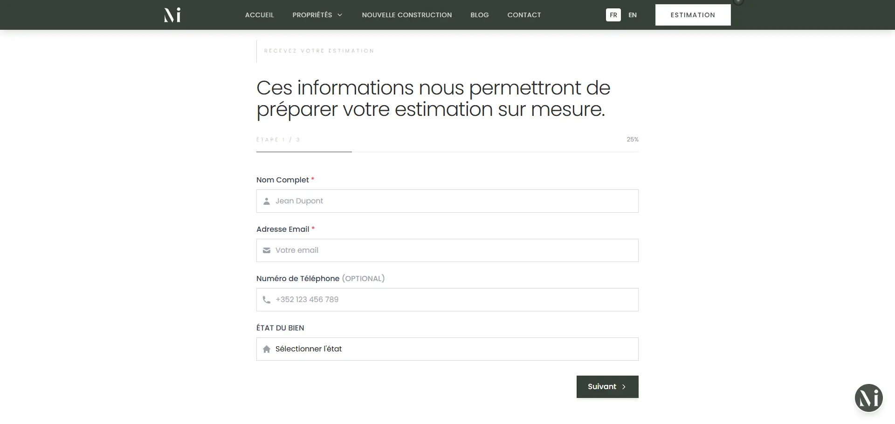Screen dimensions: 895x424
Task: Open the round Mi chat widget
Action: tap(868, 398)
